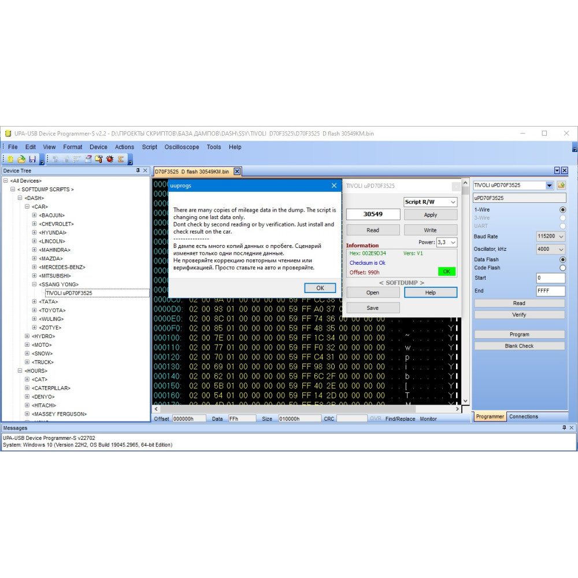The width and height of the screenshot is (578, 578).
Task: Click the hammer tools icon in toolbar
Action: tap(99, 160)
